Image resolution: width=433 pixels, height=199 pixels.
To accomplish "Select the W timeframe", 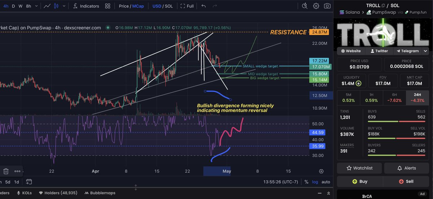I will 21,6.
